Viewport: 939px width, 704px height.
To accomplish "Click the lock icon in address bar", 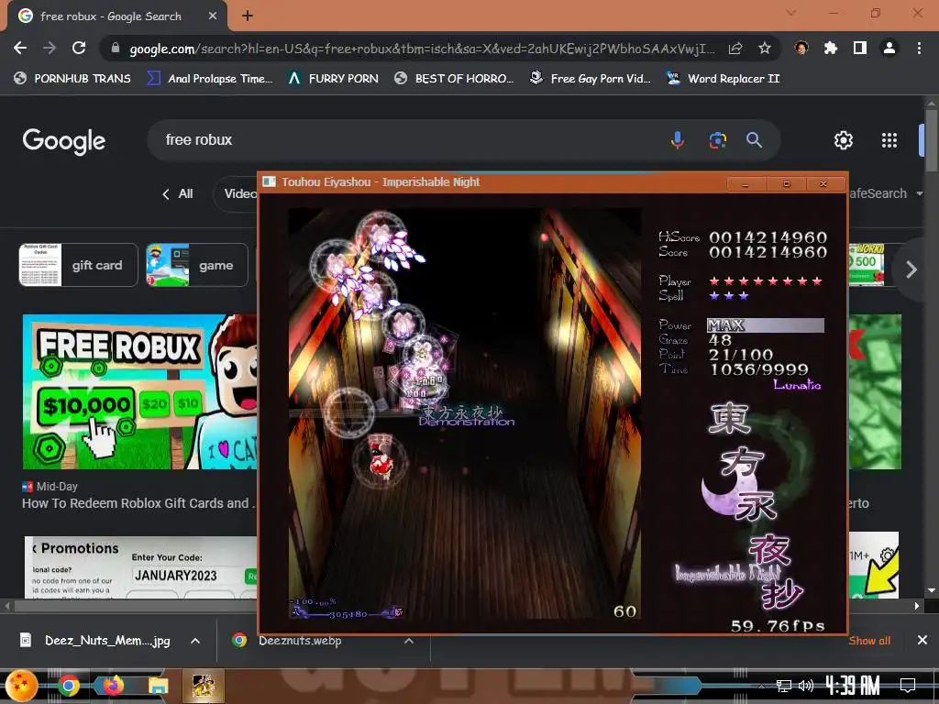I will 116,48.
